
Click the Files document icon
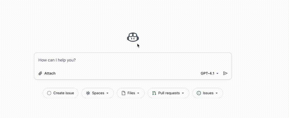click(x=123, y=93)
